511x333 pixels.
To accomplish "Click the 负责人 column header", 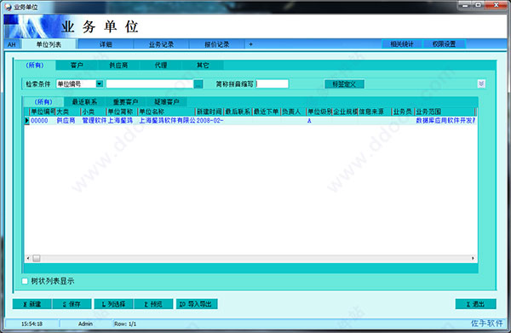I will 293,112.
